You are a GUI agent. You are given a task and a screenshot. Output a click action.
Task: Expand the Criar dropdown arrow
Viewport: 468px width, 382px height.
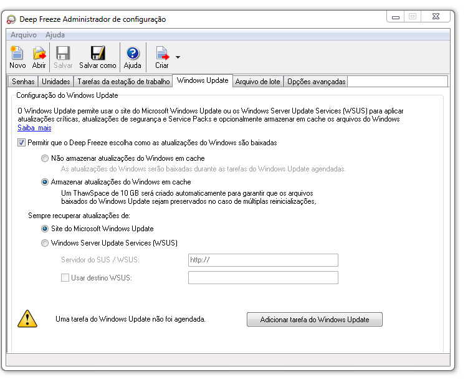coord(178,57)
